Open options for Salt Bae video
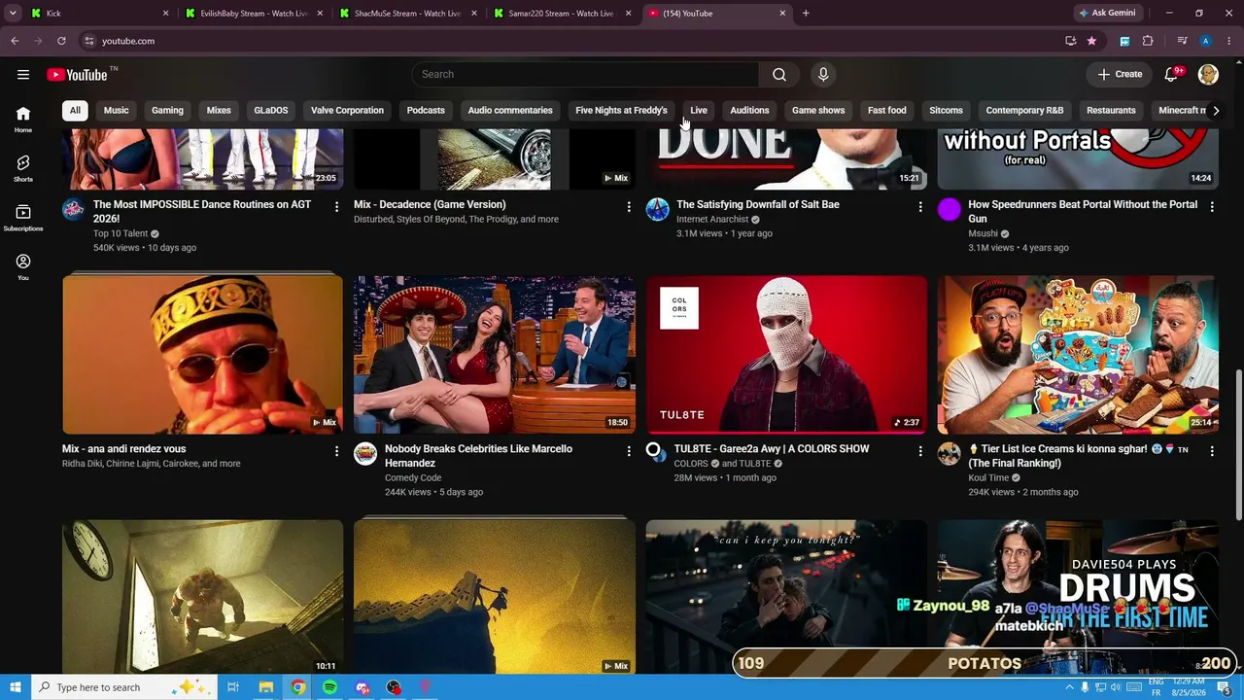Viewport: 1244px width, 700px height. (920, 206)
